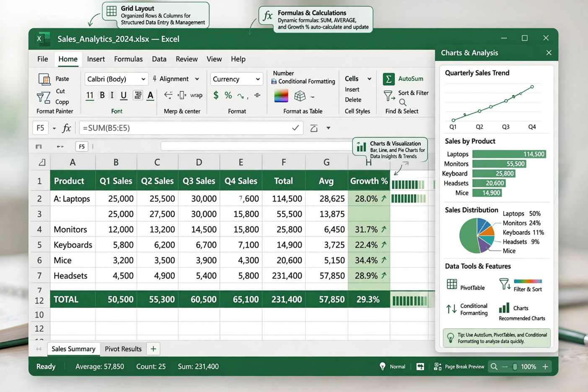Toggle Bold formatting

click(102, 95)
